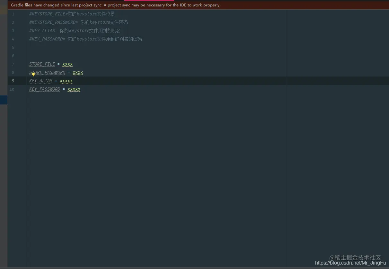Click the xxxxx value of KEY_PASSWORD

pyautogui.click(x=74, y=89)
